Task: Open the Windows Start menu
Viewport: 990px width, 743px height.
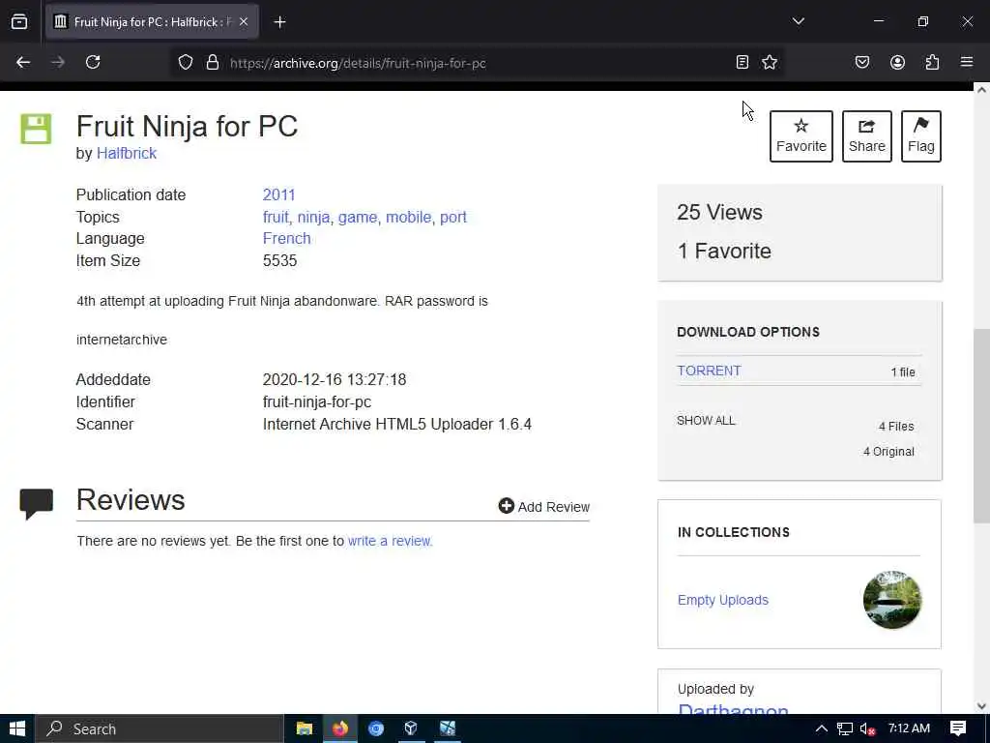Action: click(x=17, y=728)
